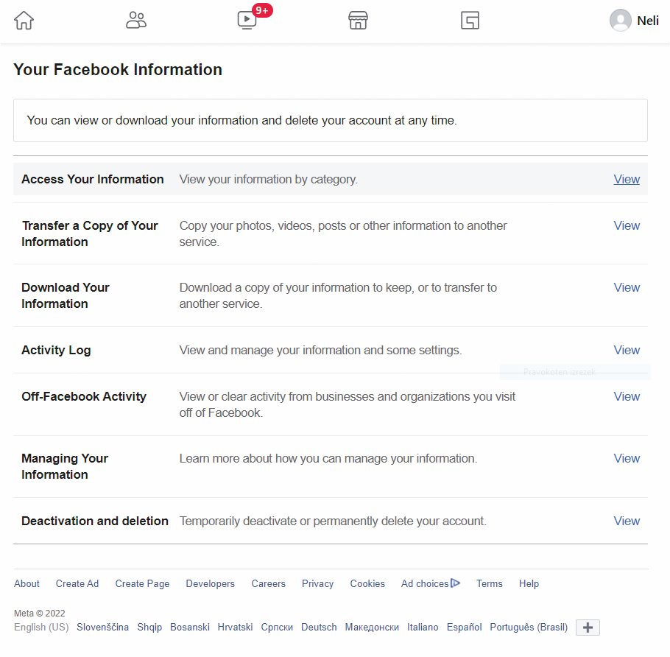The image size is (670, 657).
Task: View Access Your Information
Action: click(x=627, y=179)
